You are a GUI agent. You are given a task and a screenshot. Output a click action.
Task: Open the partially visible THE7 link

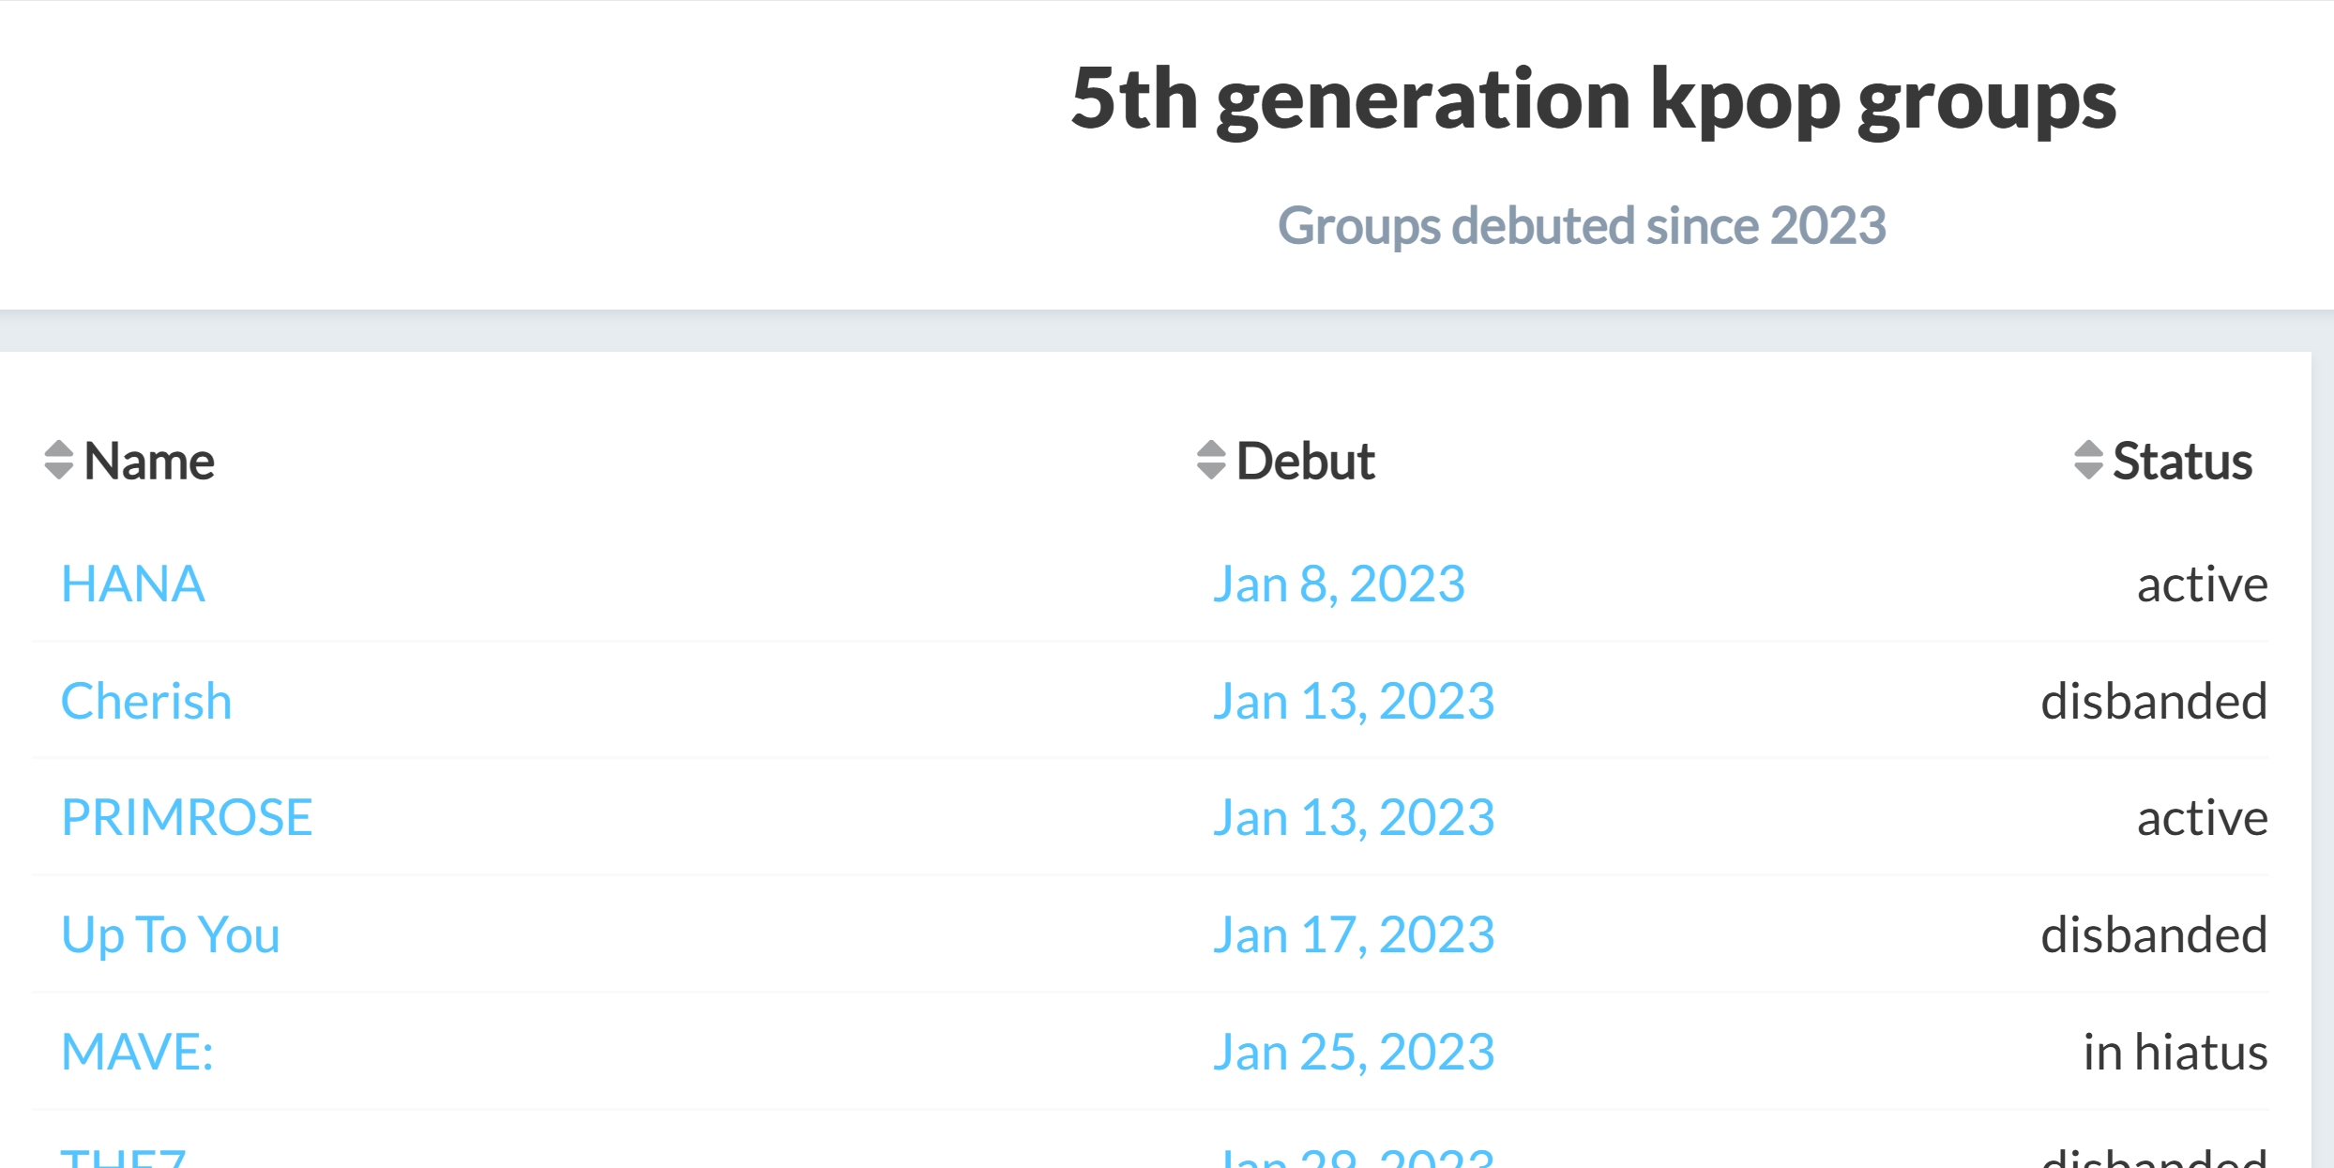coord(123,1158)
